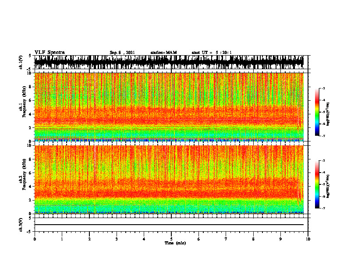Click the "-3" label on ch.1 colorbar

pos(322,88)
